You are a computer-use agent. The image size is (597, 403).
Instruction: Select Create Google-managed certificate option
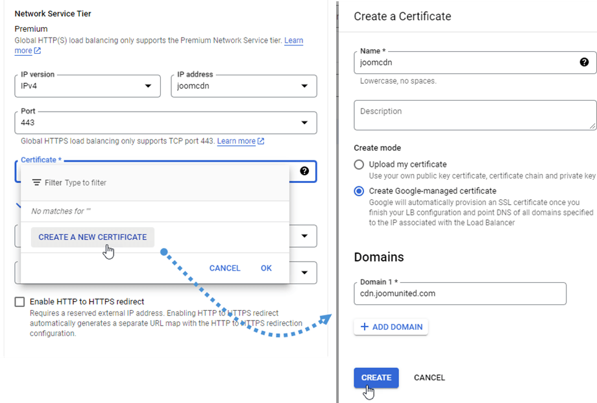tap(359, 191)
